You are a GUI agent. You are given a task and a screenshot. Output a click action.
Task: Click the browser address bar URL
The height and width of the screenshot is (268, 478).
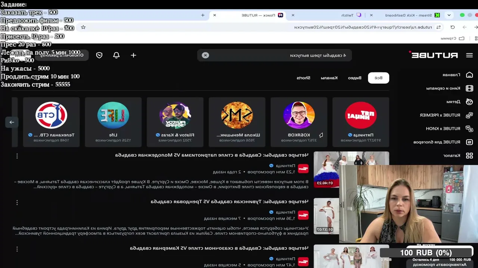coord(363,27)
